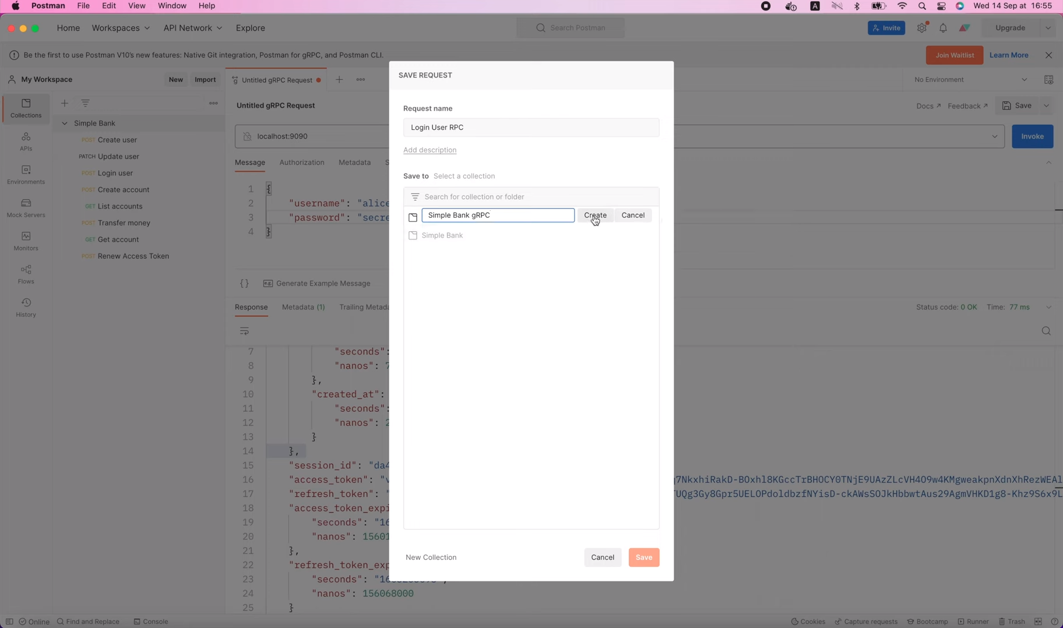Image resolution: width=1063 pixels, height=628 pixels.
Task: Open Trash in the status bar
Action: pyautogui.click(x=1012, y=622)
